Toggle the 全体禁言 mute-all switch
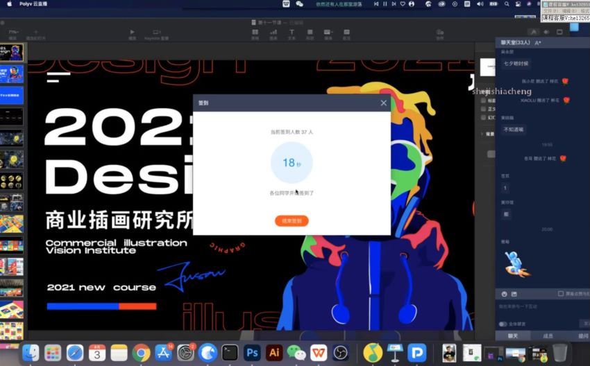The image size is (590, 366). (x=503, y=324)
